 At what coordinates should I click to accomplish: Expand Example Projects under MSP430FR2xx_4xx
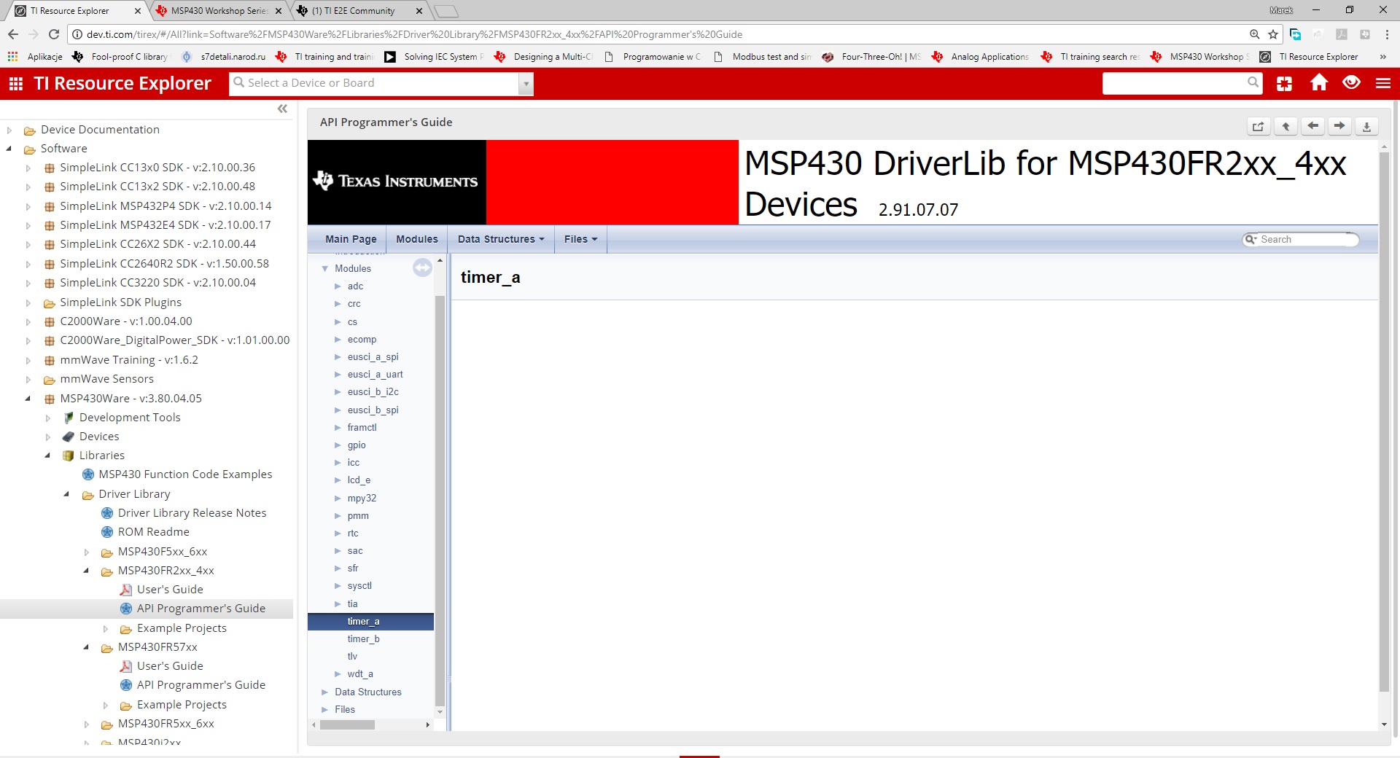[106, 629]
